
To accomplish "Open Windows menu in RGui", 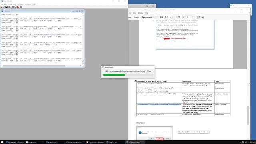I will click(x=28, y=4).
